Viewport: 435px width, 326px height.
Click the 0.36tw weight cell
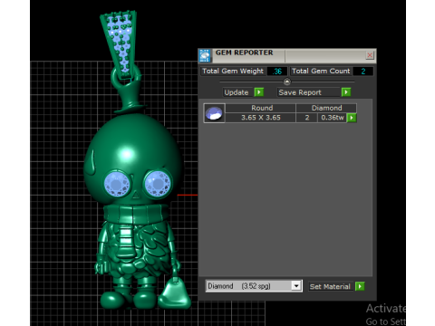click(332, 118)
